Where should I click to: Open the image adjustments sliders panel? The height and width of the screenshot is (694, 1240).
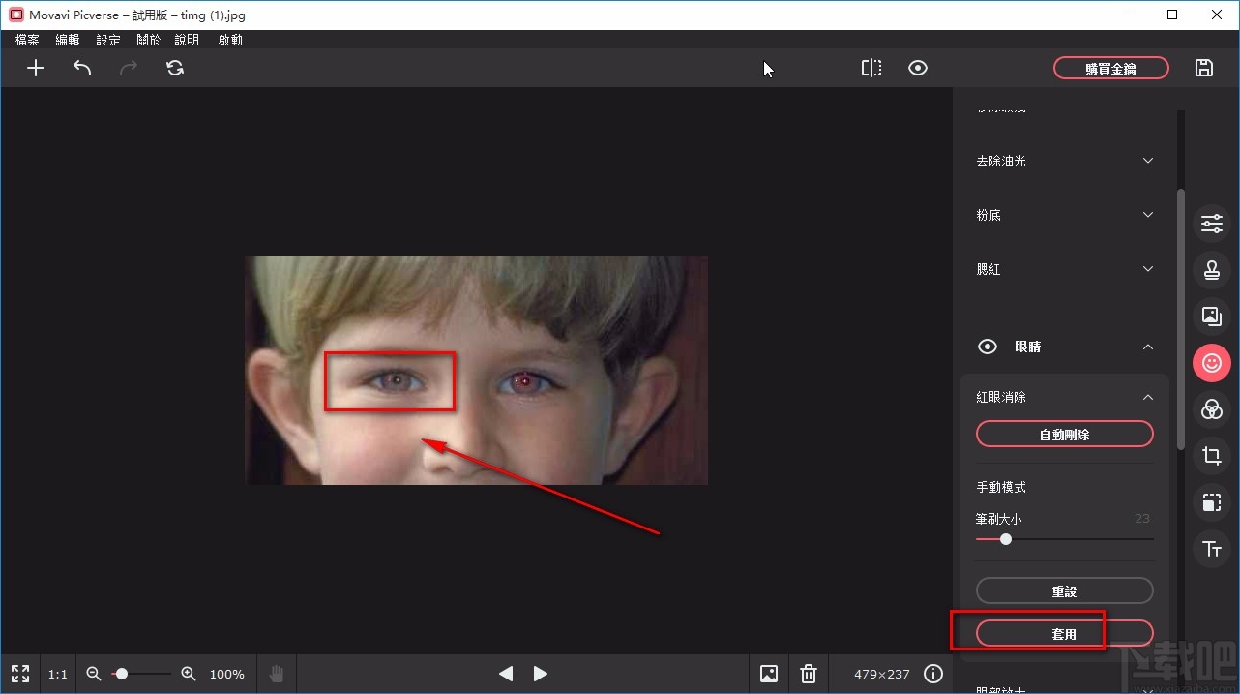click(x=1211, y=224)
